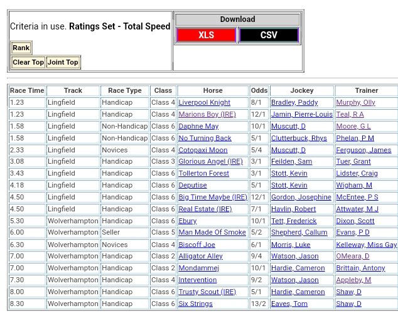Screen dimensions: 398x318
Task: Select jockey Eaves, Tom
Action: [289, 304]
